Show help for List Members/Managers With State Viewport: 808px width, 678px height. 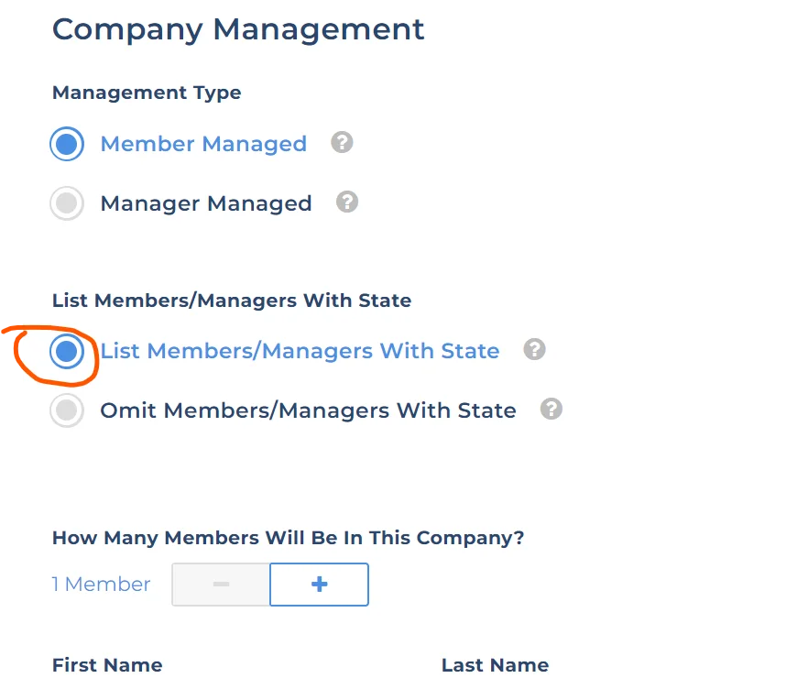click(x=534, y=350)
